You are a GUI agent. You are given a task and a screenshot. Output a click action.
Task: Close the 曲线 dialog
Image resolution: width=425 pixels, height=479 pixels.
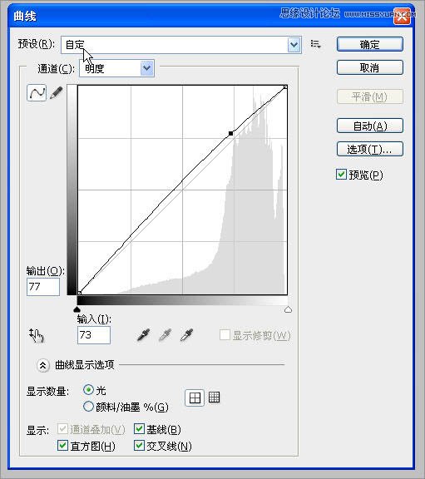pyautogui.click(x=402, y=16)
